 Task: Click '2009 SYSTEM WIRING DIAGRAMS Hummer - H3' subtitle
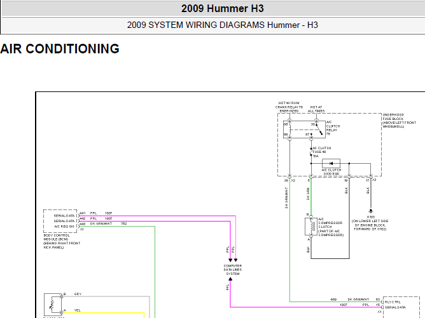pos(222,25)
